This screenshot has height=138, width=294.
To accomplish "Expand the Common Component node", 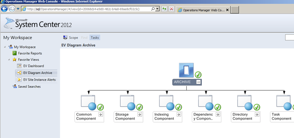I will coord(101,114).
